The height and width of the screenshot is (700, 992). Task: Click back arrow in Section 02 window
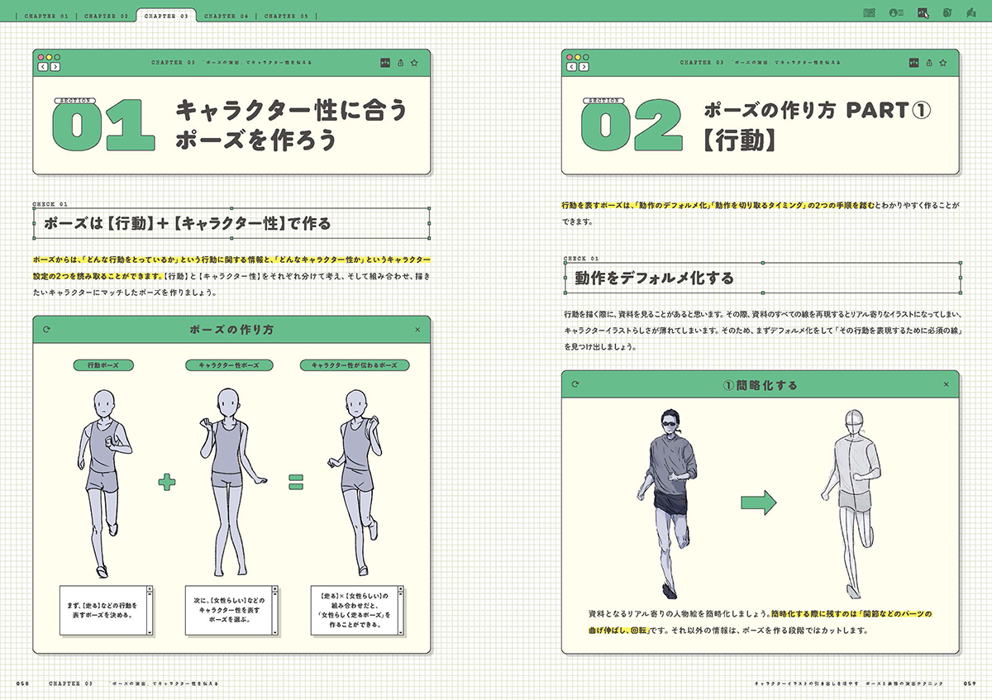pyautogui.click(x=570, y=67)
